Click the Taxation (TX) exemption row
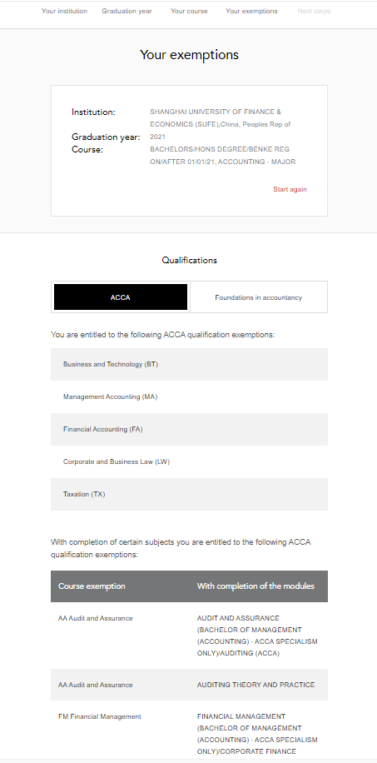The image size is (377, 763). click(189, 494)
